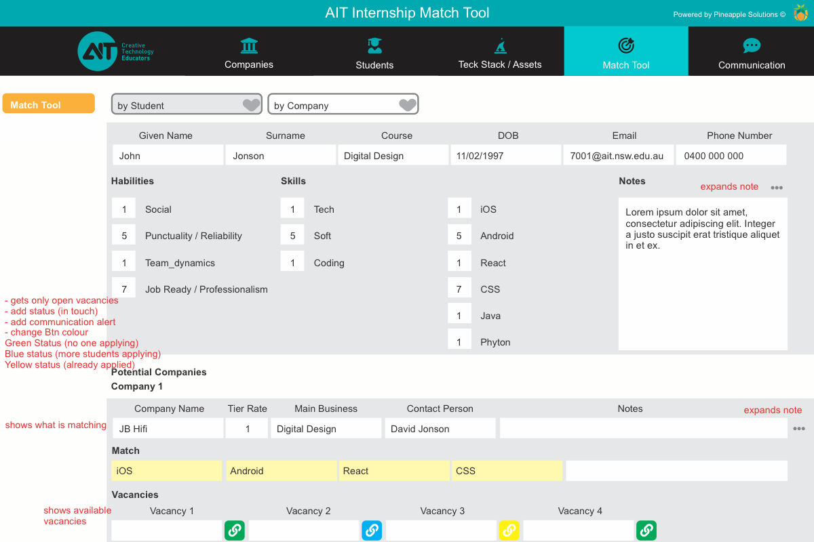Open the blue link icon for Vacancy 2
This screenshot has width=814, height=542.
pyautogui.click(x=372, y=530)
